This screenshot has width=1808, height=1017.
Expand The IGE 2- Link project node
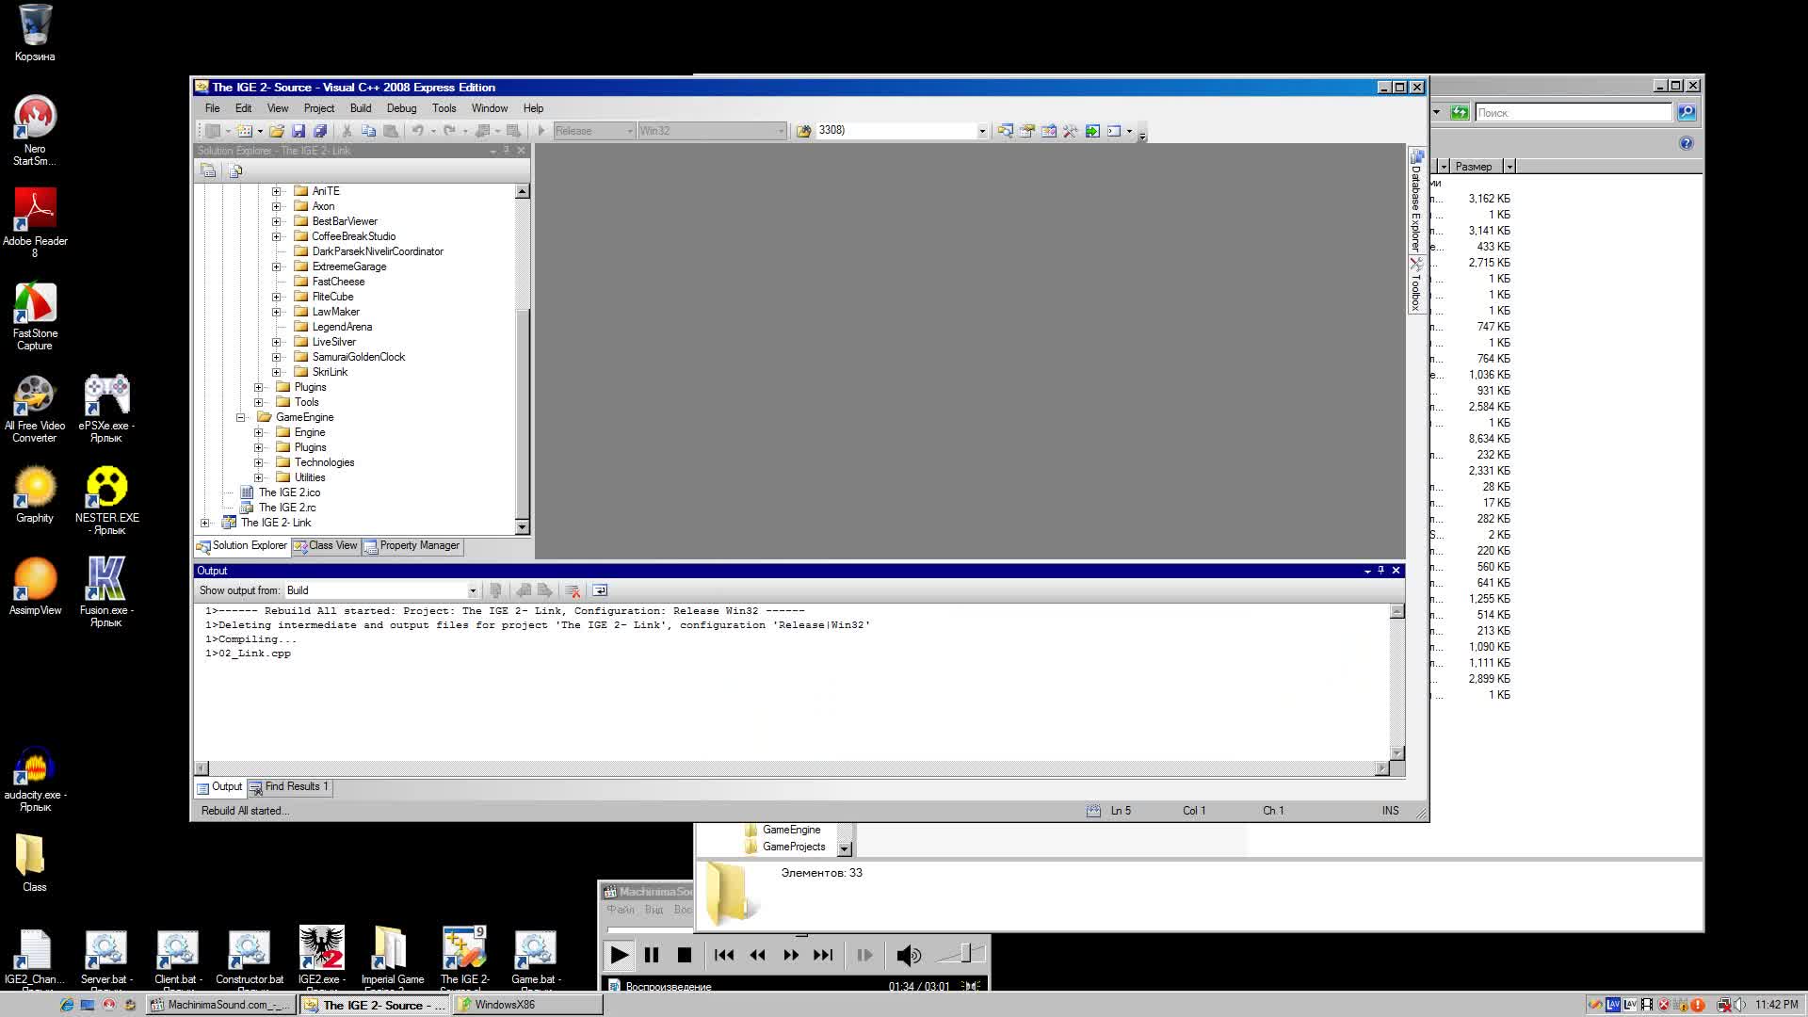pyautogui.click(x=205, y=523)
